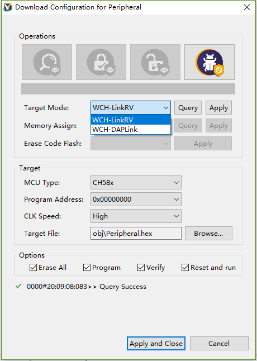257x361 pixels.
Task: Toggle Reset and run option
Action: coord(185,268)
